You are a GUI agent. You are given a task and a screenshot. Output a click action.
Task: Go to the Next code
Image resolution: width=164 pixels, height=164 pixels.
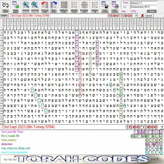point(54,5)
